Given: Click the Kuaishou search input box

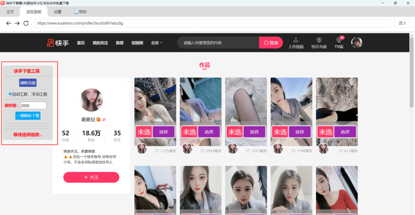Looking at the screenshot, I should click(x=218, y=43).
